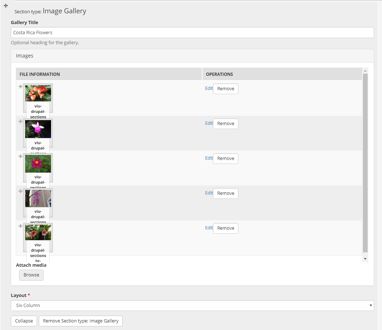Grab the Image Gallery section drag handle

(6, 6)
